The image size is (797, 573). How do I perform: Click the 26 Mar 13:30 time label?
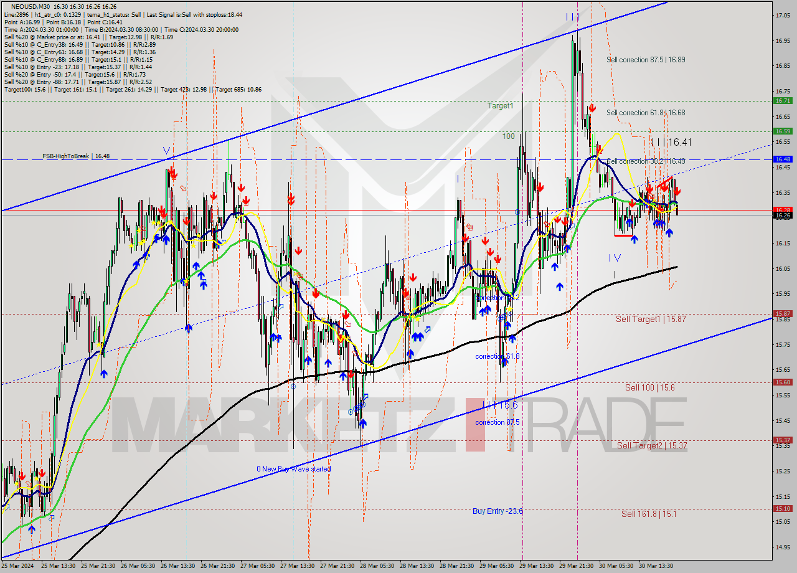pyautogui.click(x=178, y=566)
